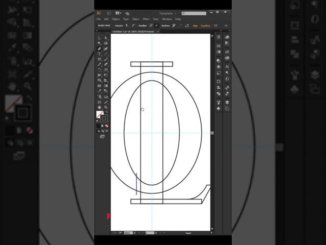This screenshot has height=245, width=326.
Task: Open the Type menu
Action: click(x=126, y=19)
